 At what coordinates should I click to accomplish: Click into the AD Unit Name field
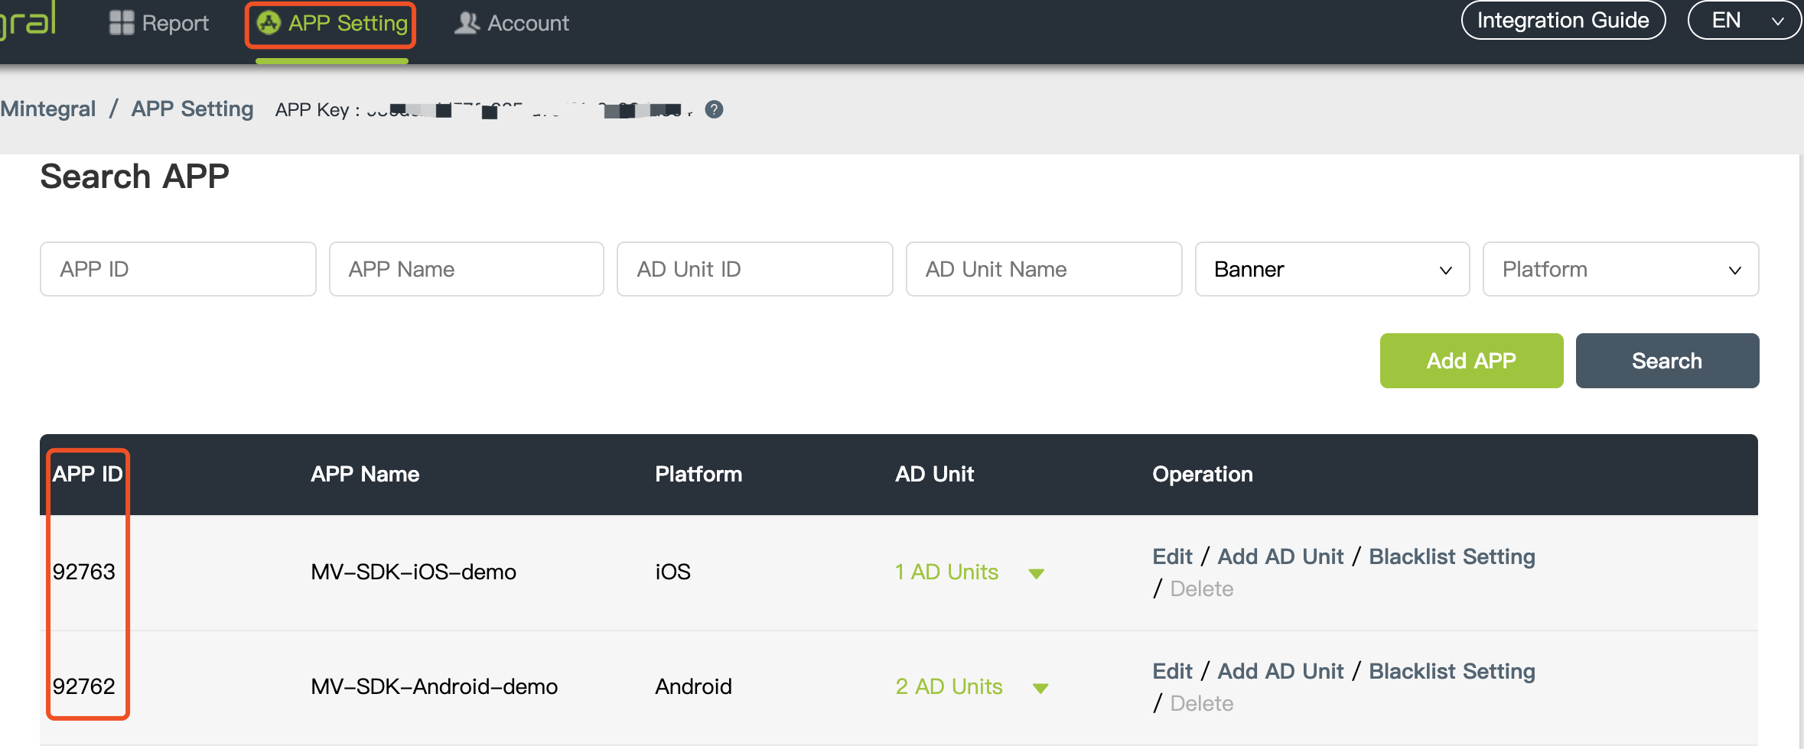(1044, 269)
